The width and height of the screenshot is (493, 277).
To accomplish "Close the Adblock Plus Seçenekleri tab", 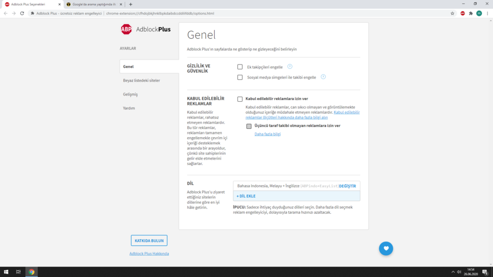I will tap(59, 4).
